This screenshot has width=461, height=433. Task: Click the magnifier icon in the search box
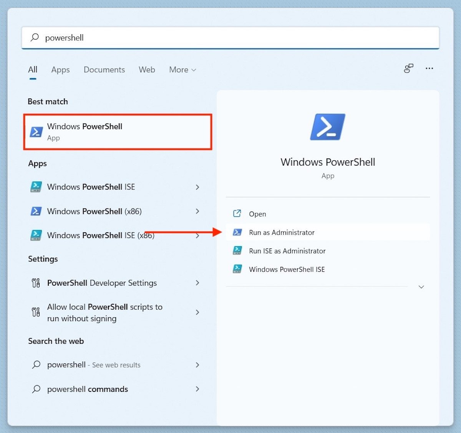(x=35, y=37)
